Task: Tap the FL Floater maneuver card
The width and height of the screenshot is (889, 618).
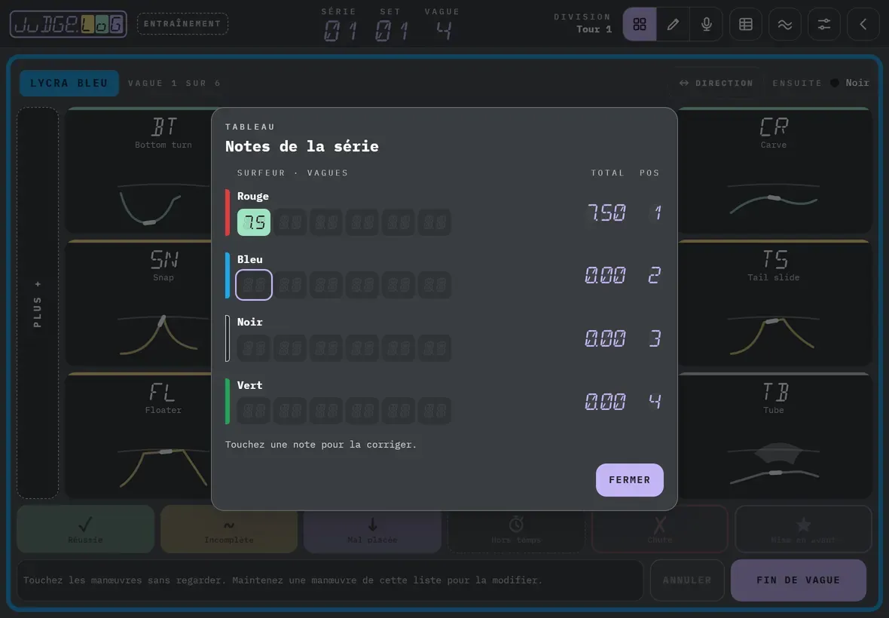Action: tap(139, 436)
